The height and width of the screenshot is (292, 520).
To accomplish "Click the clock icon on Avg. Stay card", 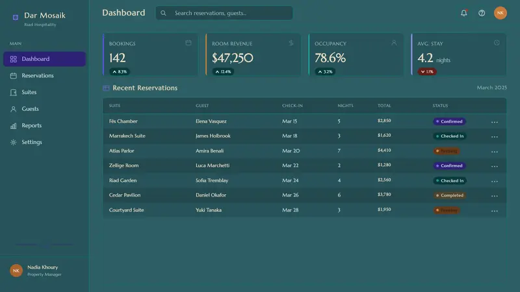I will pos(497,43).
